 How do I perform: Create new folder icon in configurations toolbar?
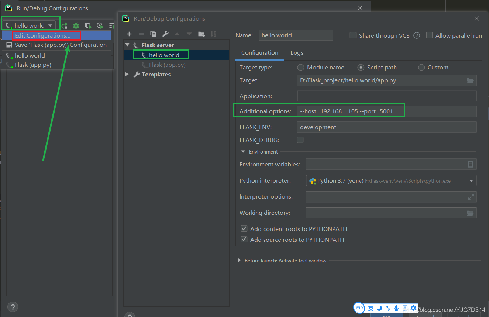tap(202, 34)
